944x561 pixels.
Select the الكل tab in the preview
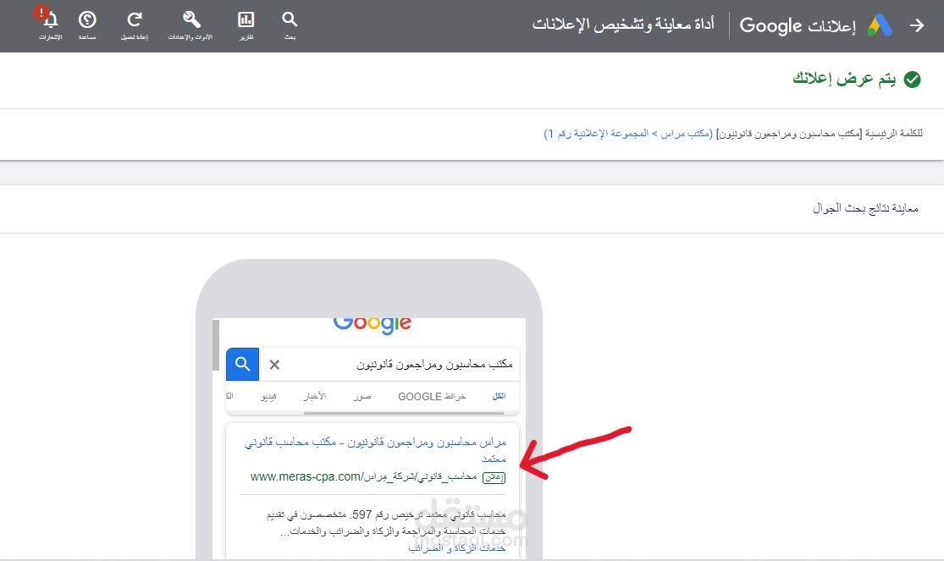499,396
